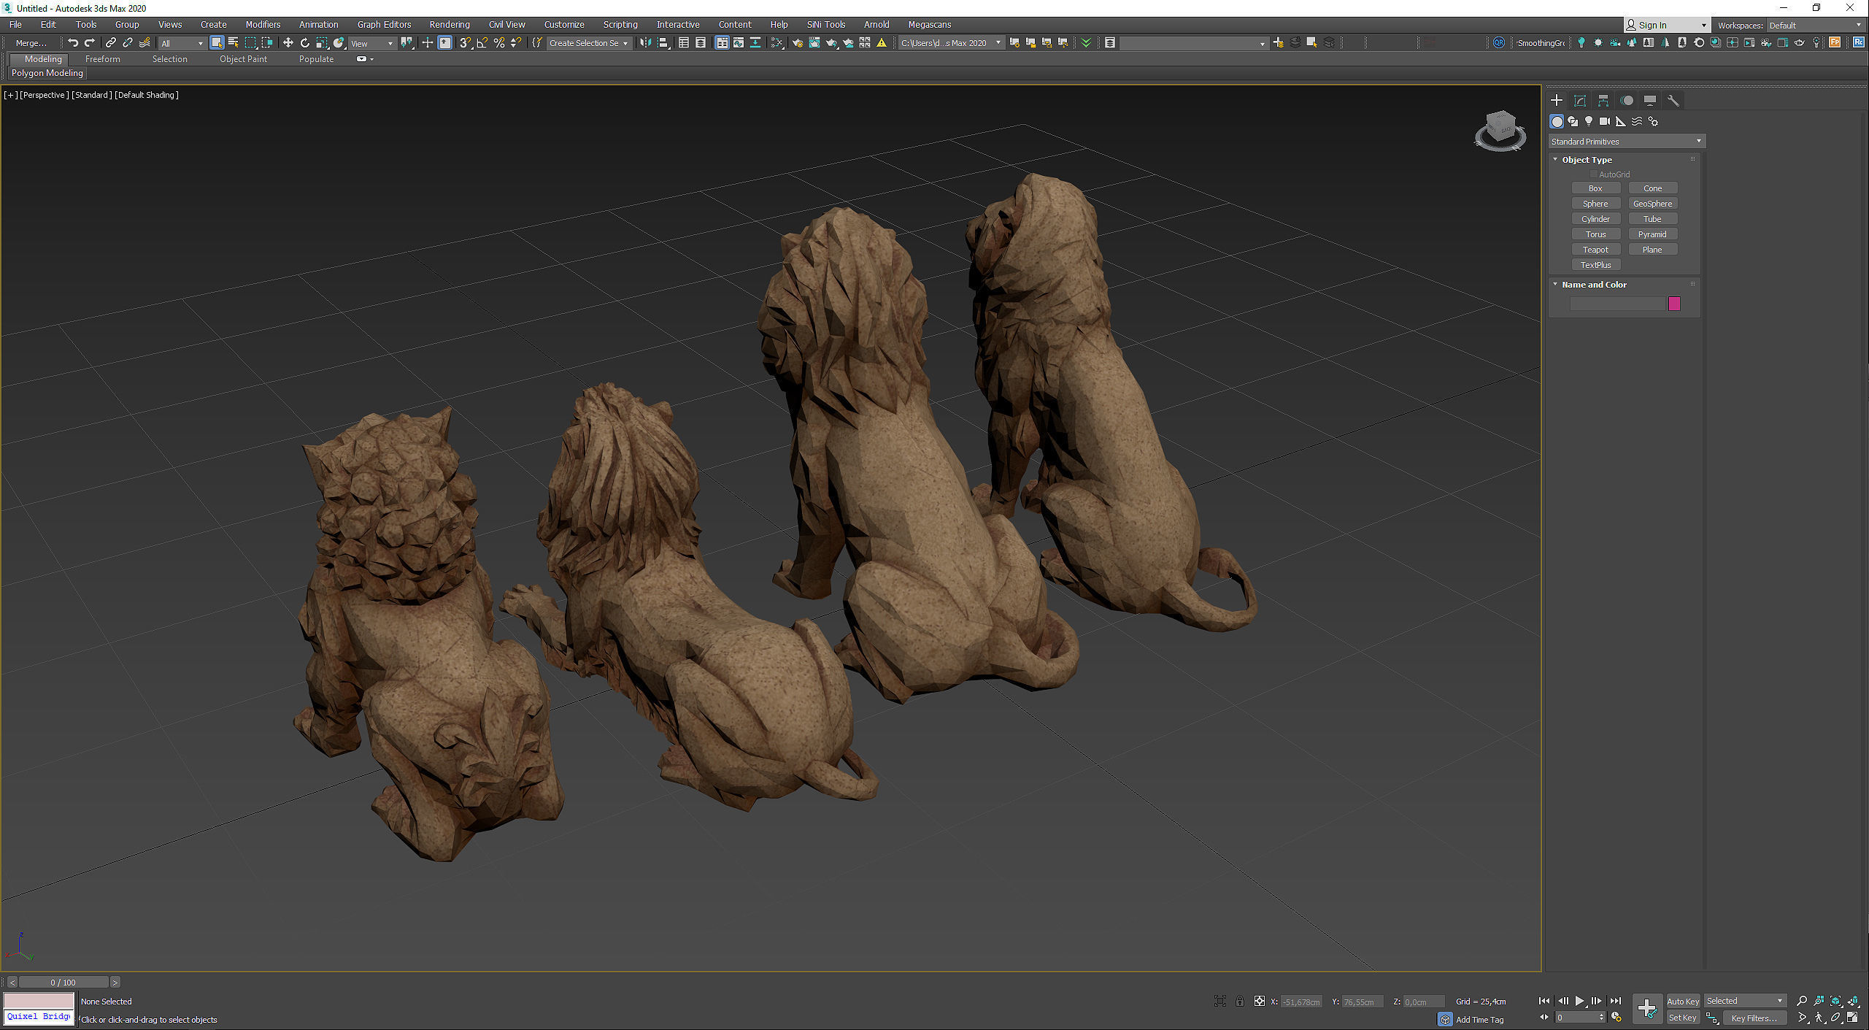The width and height of the screenshot is (1869, 1030).
Task: Toggle the Isolate Selection status icon
Action: point(1220,1002)
